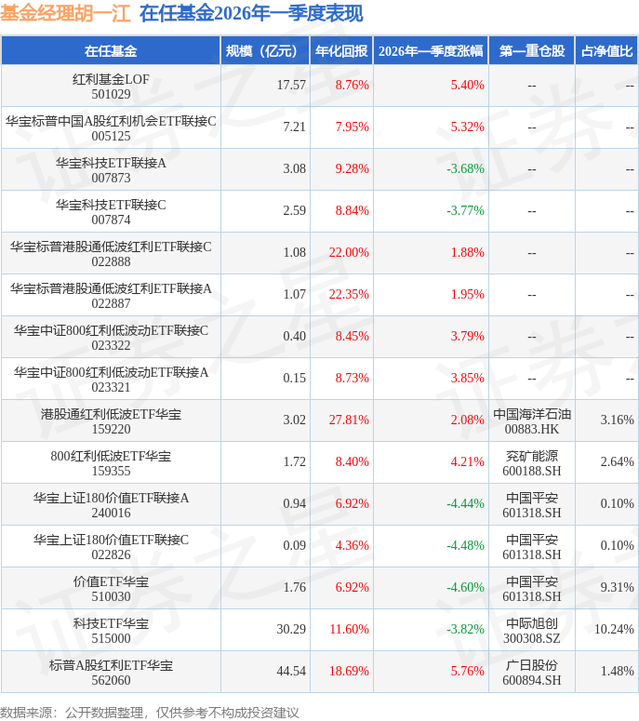Select fund 华宝中证800红利低波动ETF联接A 023321

pyautogui.click(x=111, y=379)
